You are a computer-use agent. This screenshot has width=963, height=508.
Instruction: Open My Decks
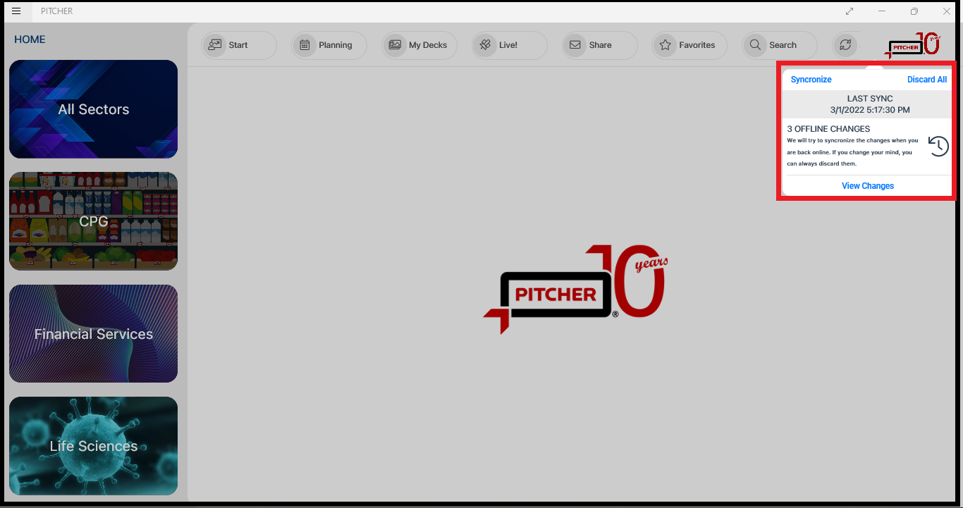395,44
